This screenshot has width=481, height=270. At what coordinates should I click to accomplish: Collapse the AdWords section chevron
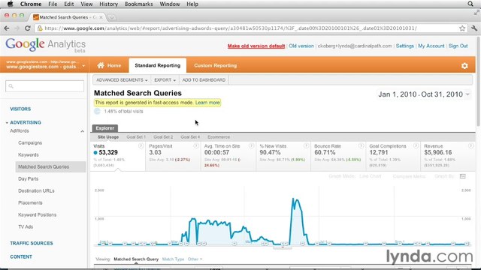point(82,131)
